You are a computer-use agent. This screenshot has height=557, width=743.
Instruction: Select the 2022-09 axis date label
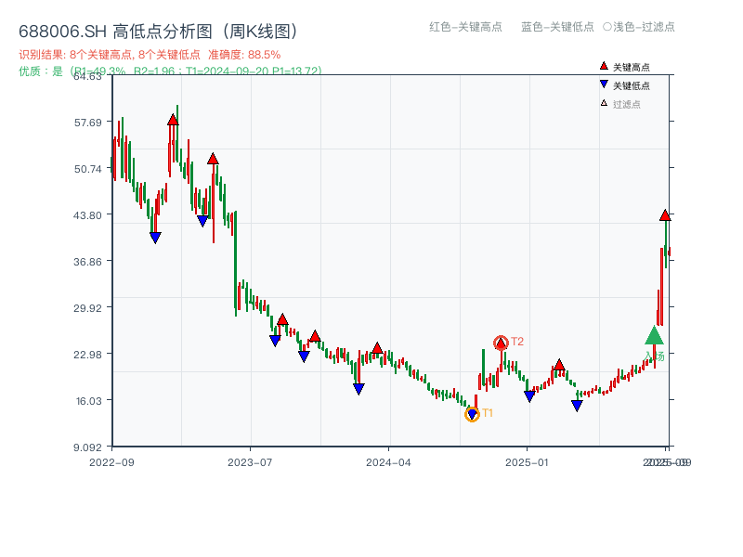(111, 461)
